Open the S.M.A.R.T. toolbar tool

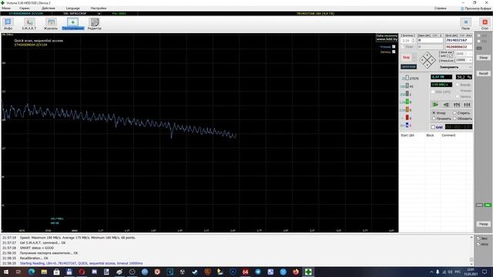29,24
